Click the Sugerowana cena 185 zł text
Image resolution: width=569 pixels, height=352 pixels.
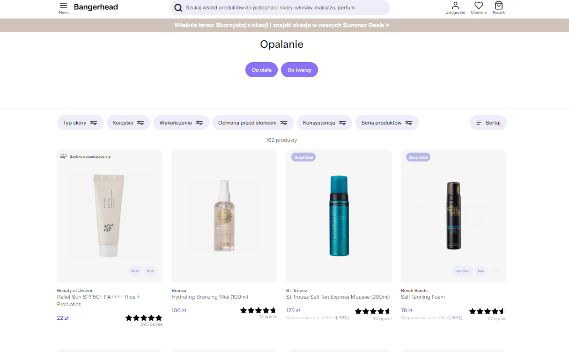click(311, 318)
